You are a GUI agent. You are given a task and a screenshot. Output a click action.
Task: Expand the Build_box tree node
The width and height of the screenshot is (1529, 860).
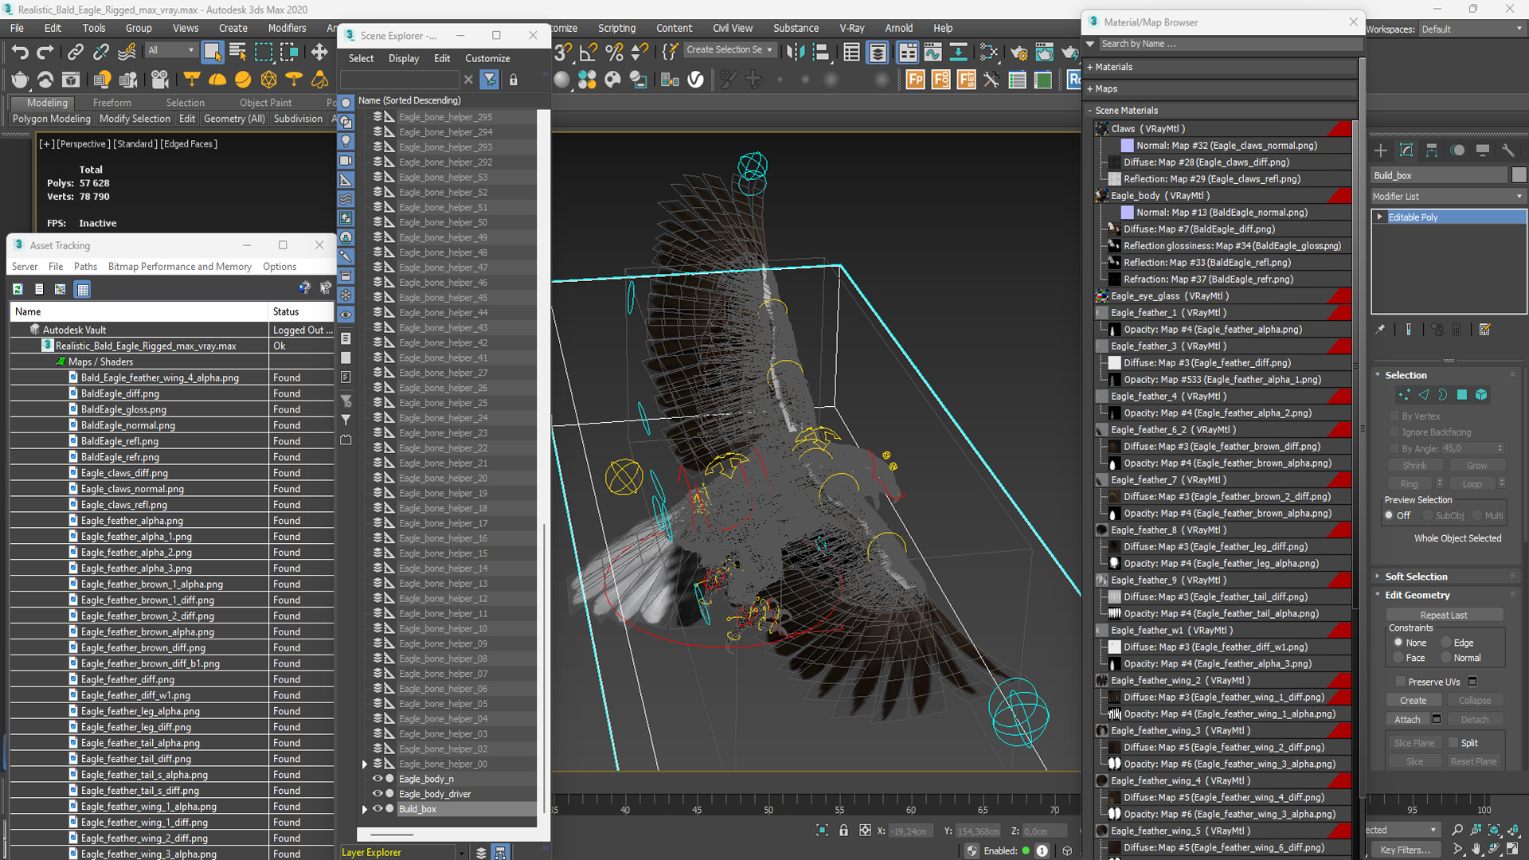[x=365, y=809]
